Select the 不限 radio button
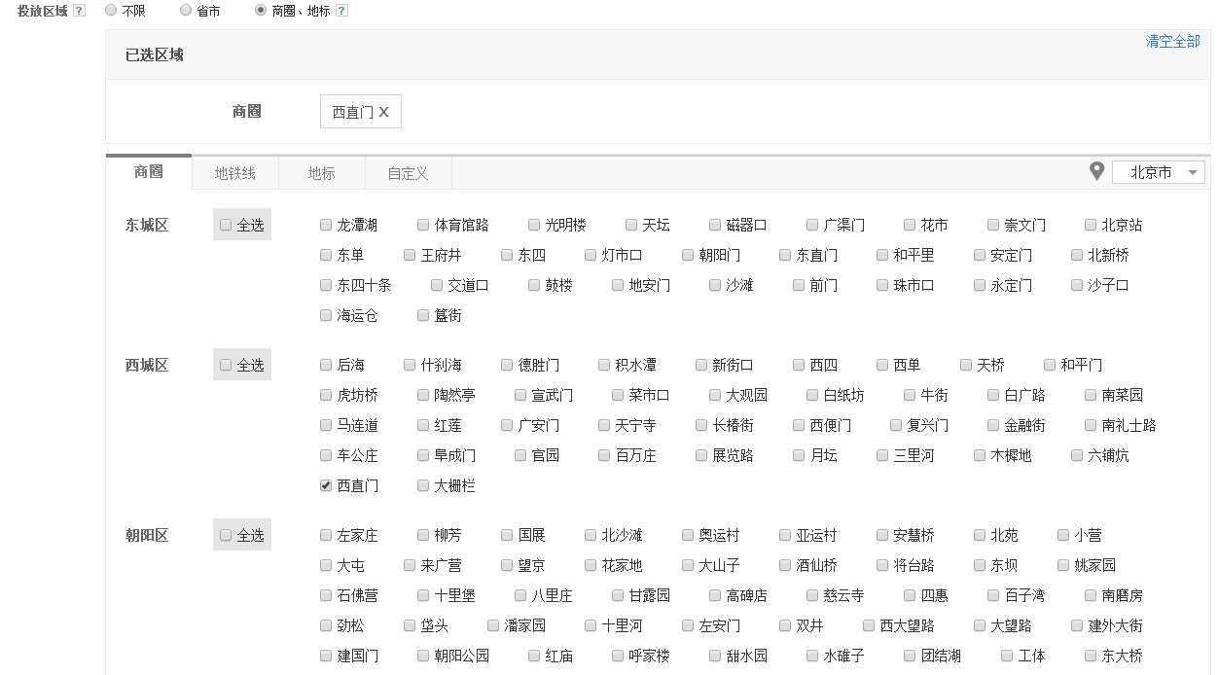The width and height of the screenshot is (1218, 675). point(110,10)
